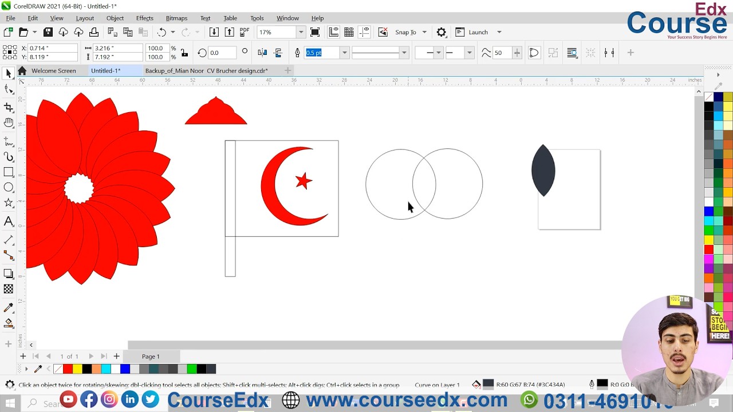This screenshot has height=412, width=733.
Task: Open the Object menu
Action: [x=115, y=18]
